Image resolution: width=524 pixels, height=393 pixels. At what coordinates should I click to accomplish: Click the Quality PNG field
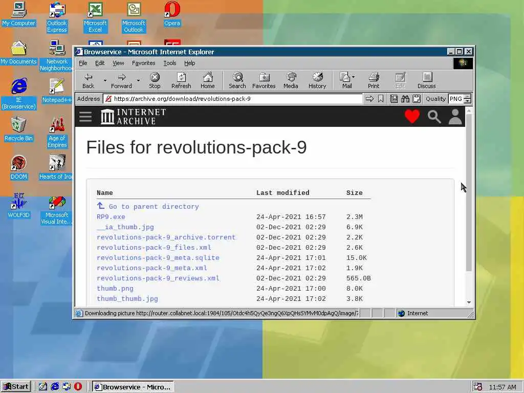pyautogui.click(x=456, y=99)
